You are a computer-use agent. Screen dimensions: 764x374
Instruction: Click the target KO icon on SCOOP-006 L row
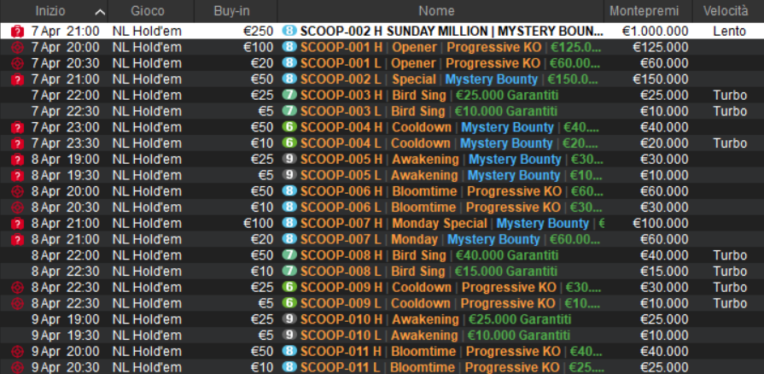pyautogui.click(x=18, y=207)
